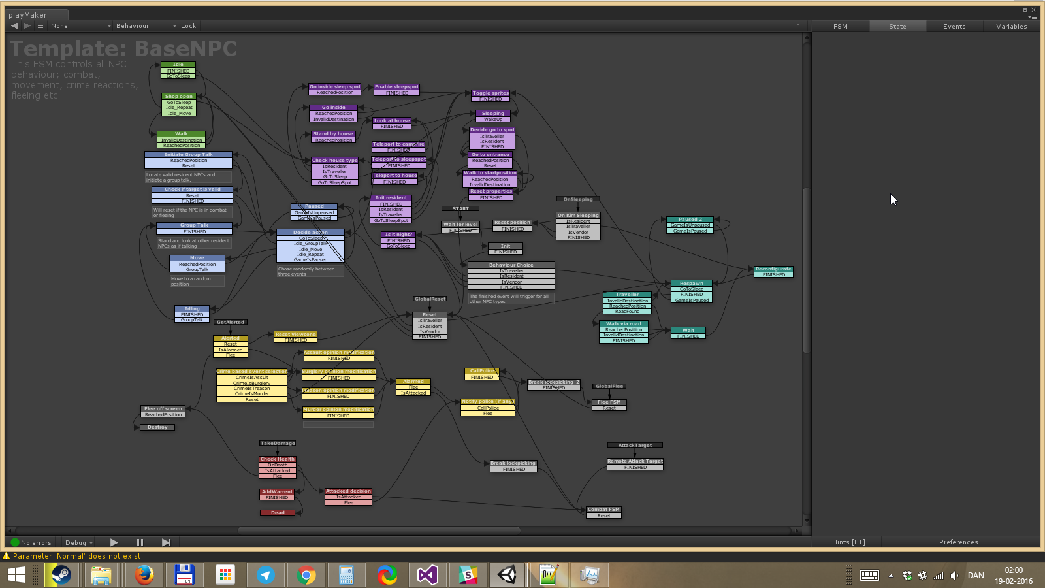Image resolution: width=1045 pixels, height=588 pixels.
Task: Open the Windows Start menu
Action: (x=16, y=575)
